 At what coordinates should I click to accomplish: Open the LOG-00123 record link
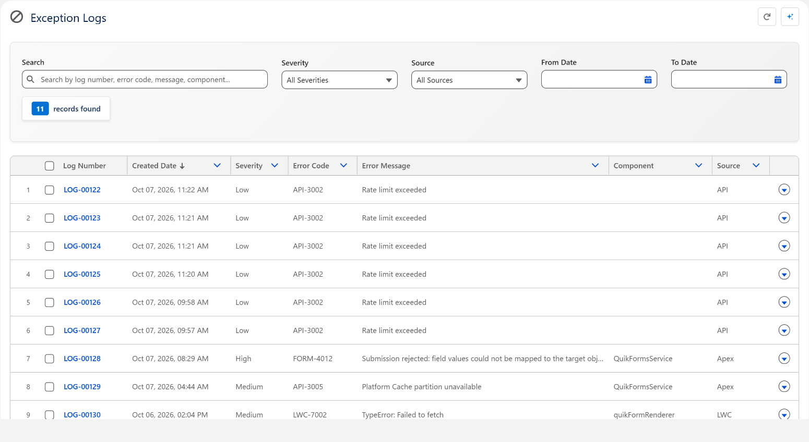coord(82,218)
